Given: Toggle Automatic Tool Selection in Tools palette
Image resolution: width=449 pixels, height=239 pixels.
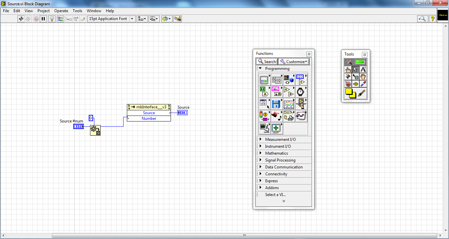Looking at the screenshot, I should (355, 62).
